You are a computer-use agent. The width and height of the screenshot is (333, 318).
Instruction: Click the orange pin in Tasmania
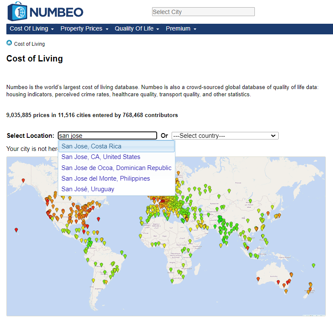(286, 291)
